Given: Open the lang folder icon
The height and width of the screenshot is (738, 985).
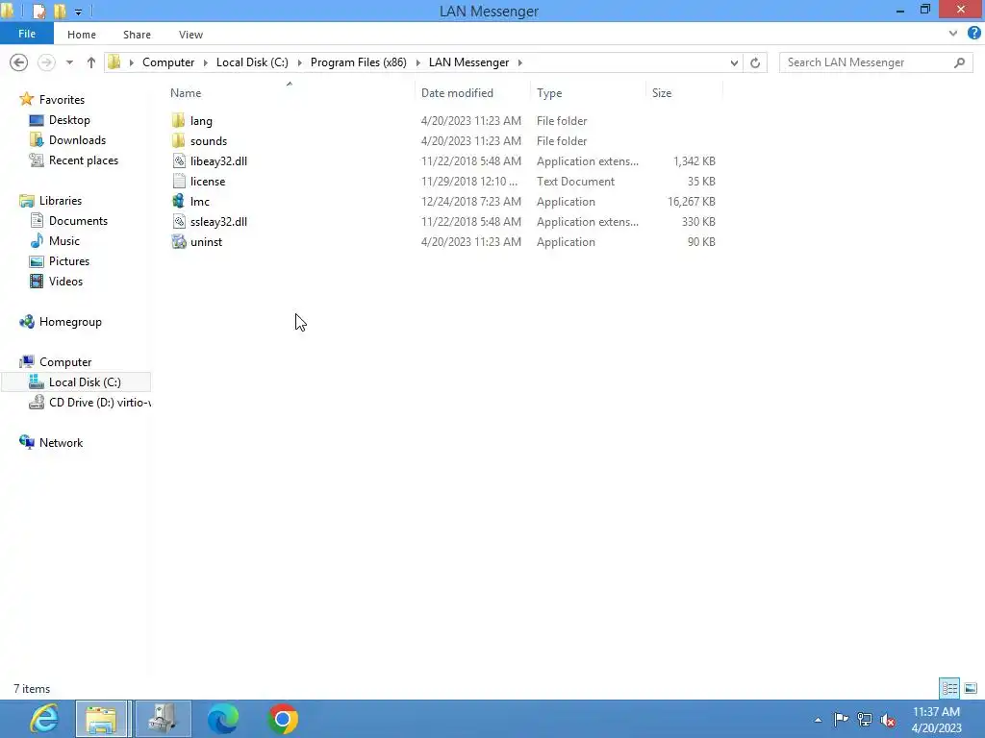Looking at the screenshot, I should pos(178,120).
